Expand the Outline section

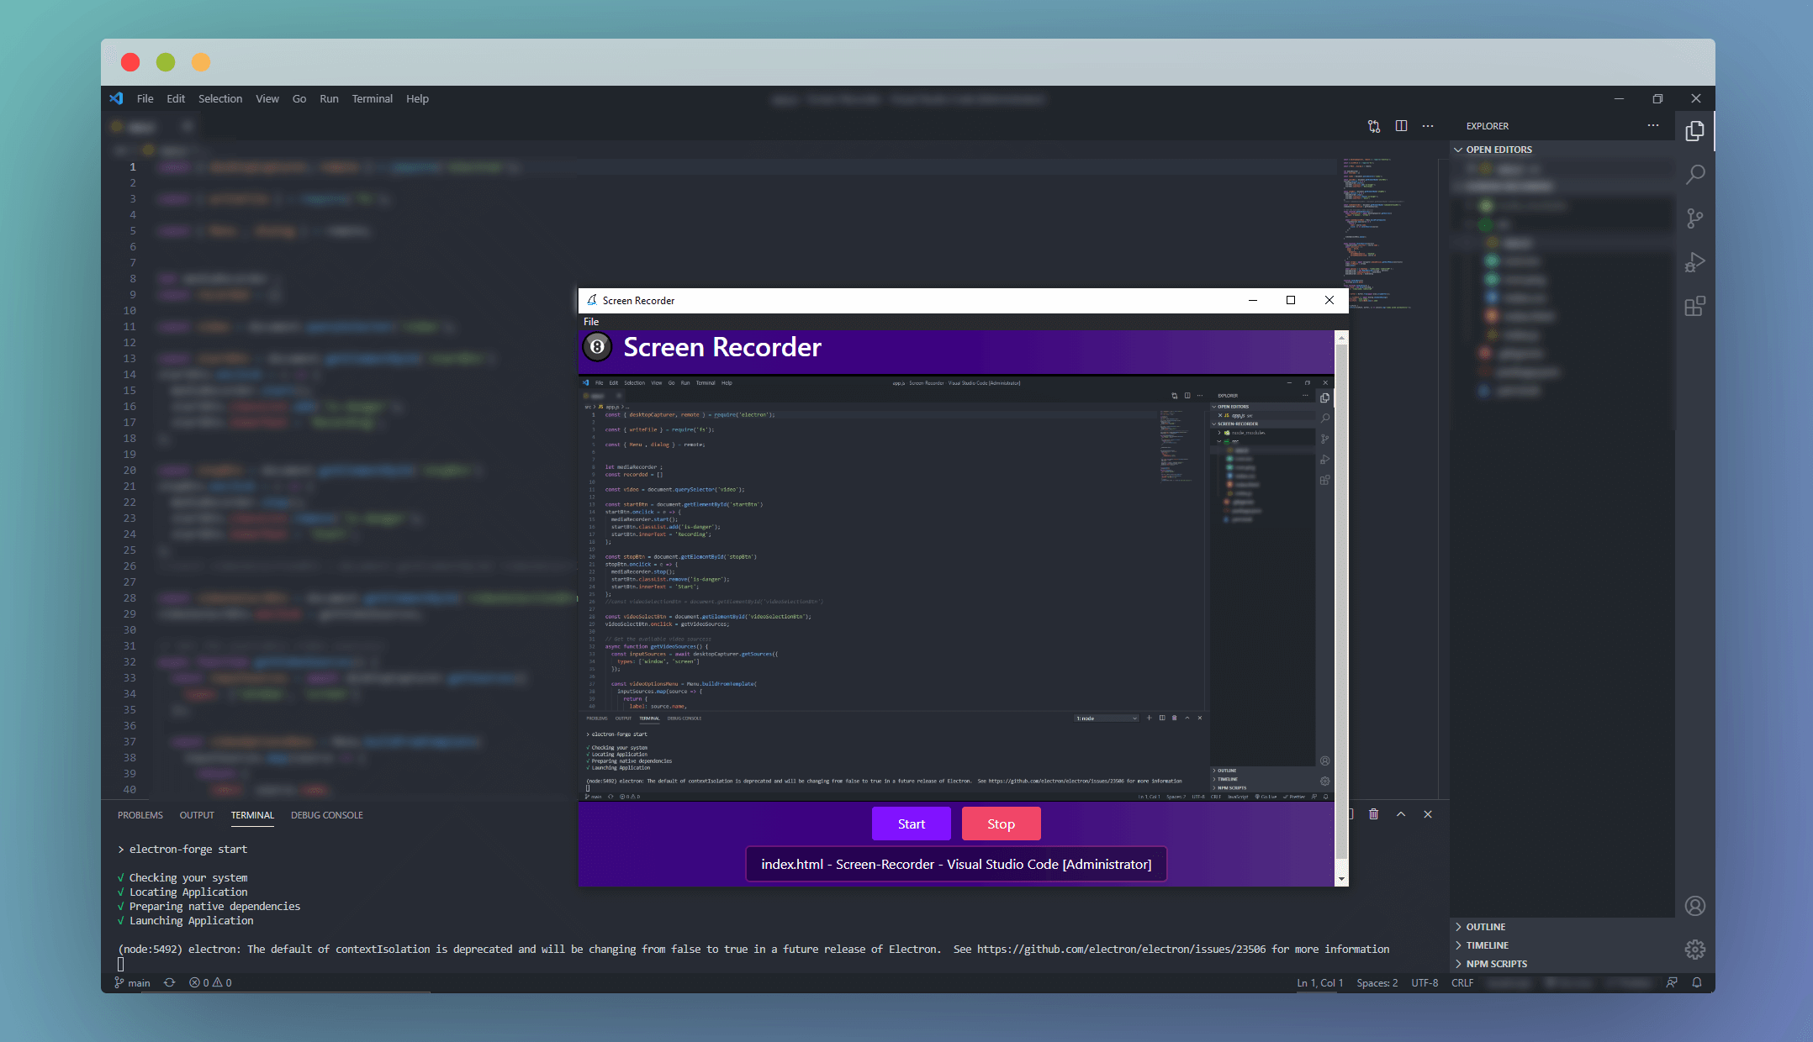(1485, 927)
